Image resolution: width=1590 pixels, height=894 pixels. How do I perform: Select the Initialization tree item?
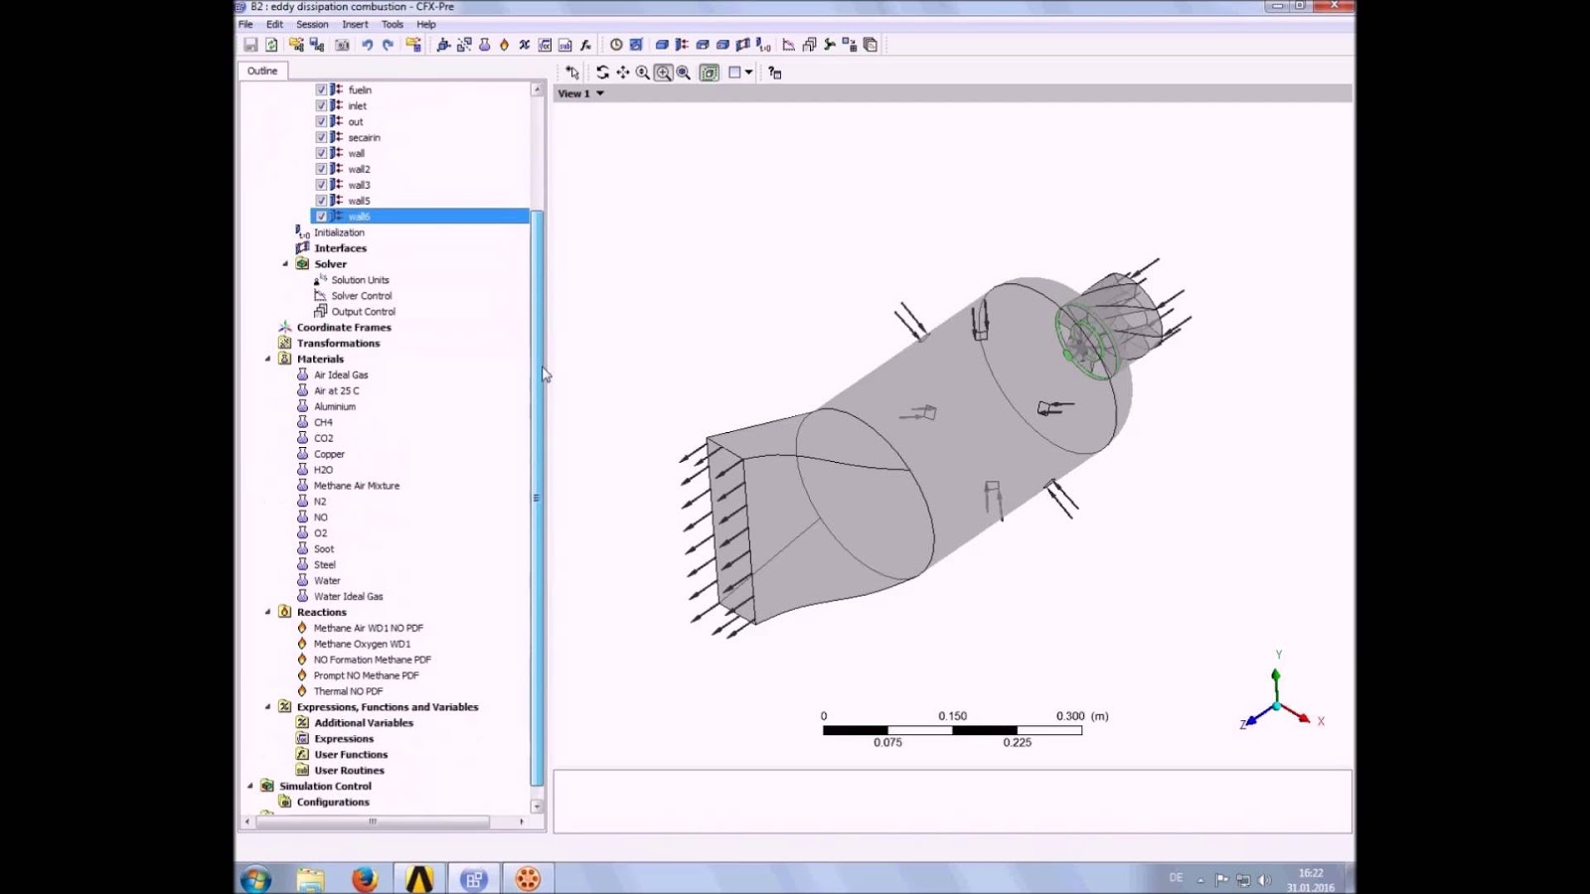click(339, 232)
